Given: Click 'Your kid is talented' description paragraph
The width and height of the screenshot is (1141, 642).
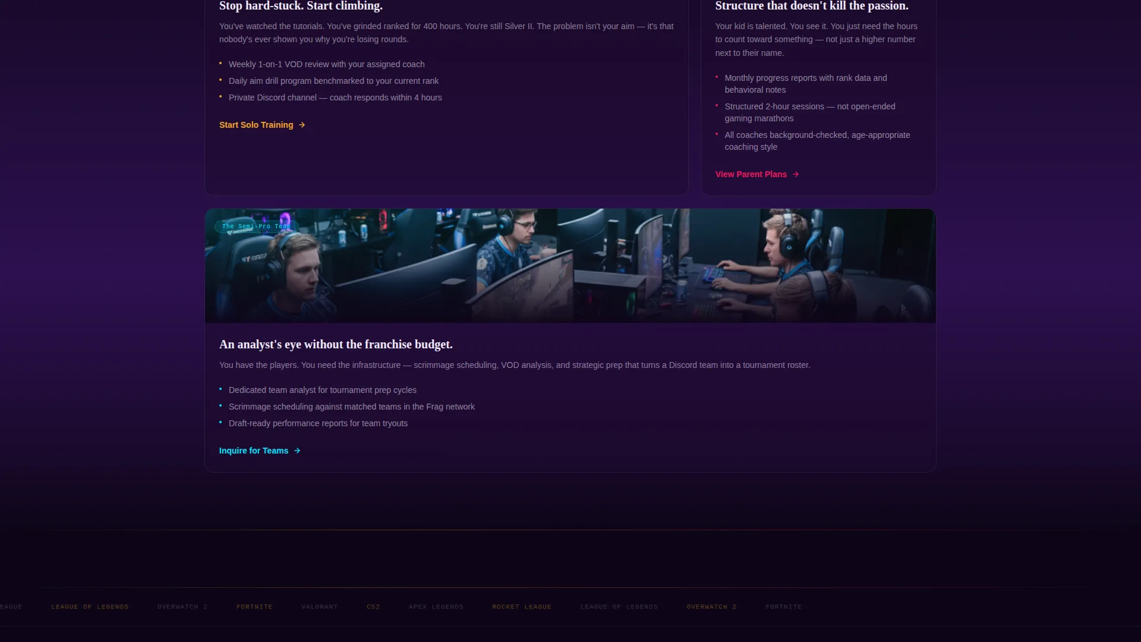Looking at the screenshot, I should point(817,39).
